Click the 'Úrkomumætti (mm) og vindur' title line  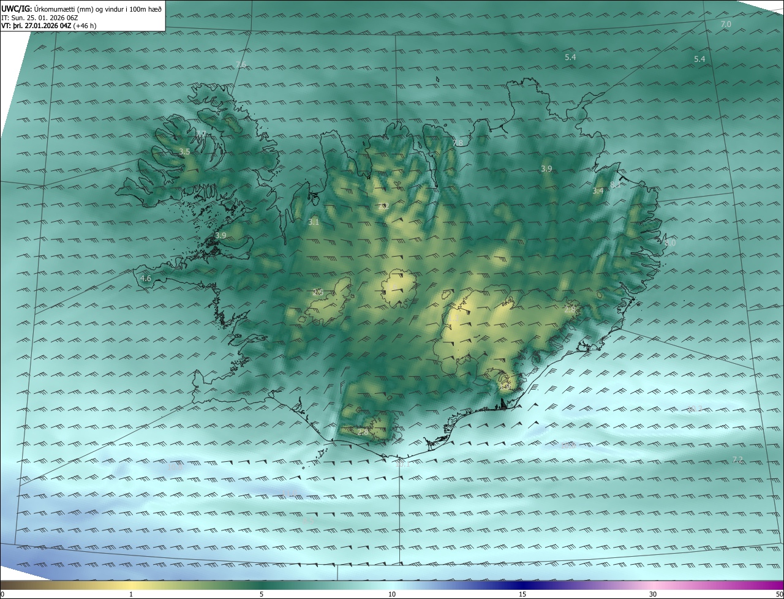point(81,8)
